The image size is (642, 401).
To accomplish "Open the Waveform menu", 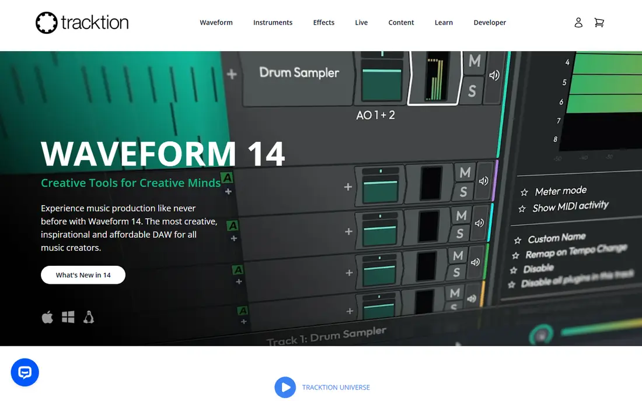I will point(216,23).
